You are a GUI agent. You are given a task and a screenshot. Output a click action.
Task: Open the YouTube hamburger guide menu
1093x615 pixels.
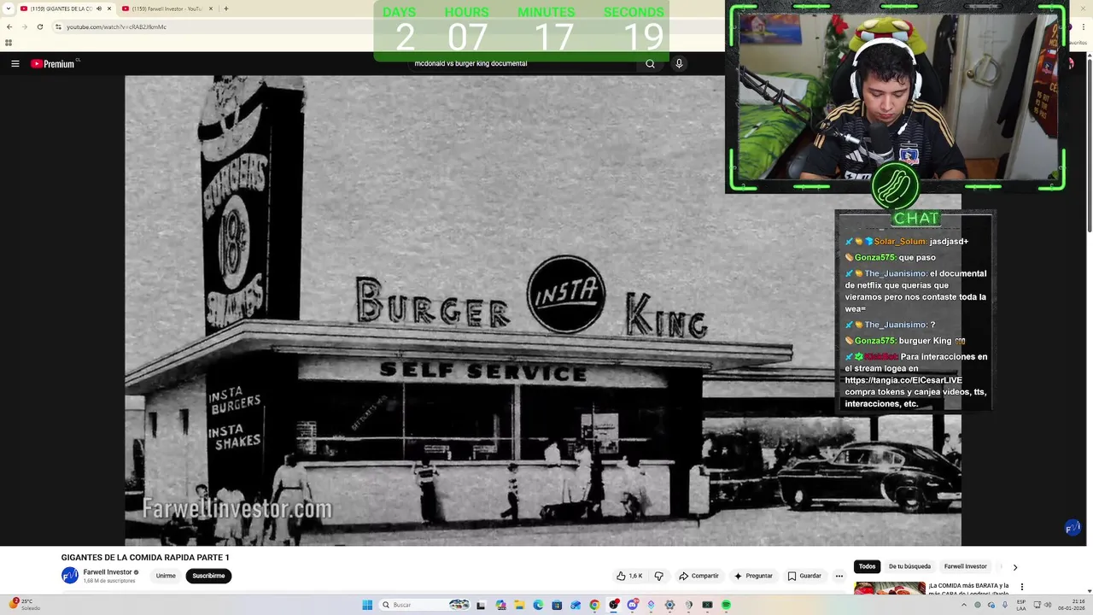click(x=15, y=63)
